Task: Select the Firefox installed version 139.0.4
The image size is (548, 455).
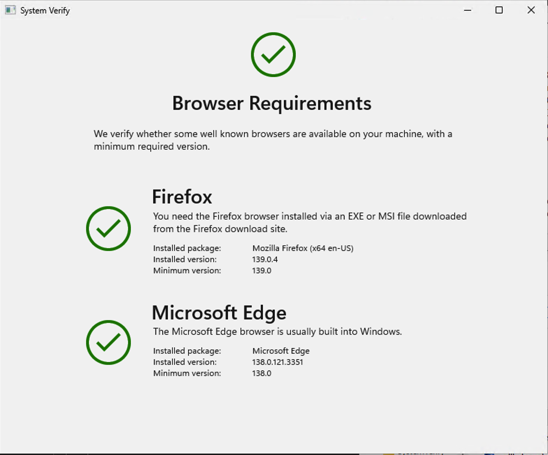Action: point(265,259)
